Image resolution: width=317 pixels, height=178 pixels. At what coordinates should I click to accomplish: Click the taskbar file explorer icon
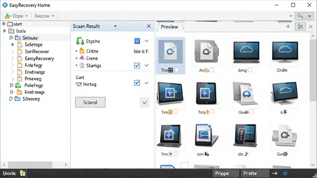[23, 173]
